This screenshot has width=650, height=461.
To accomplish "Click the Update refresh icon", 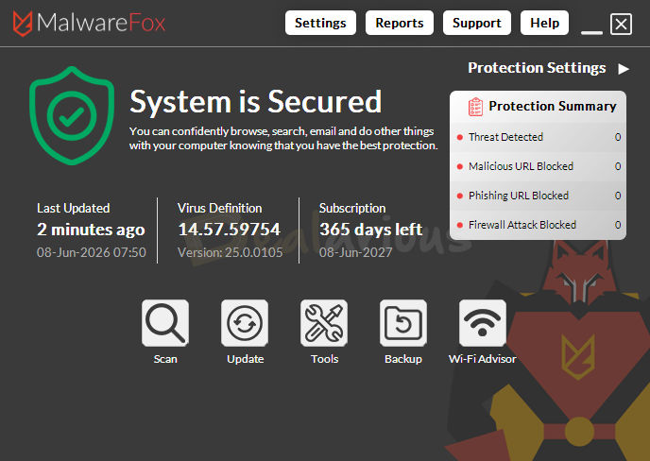I will click(x=245, y=323).
